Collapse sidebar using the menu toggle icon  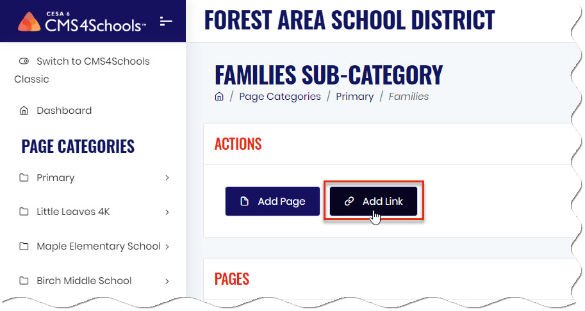point(166,21)
